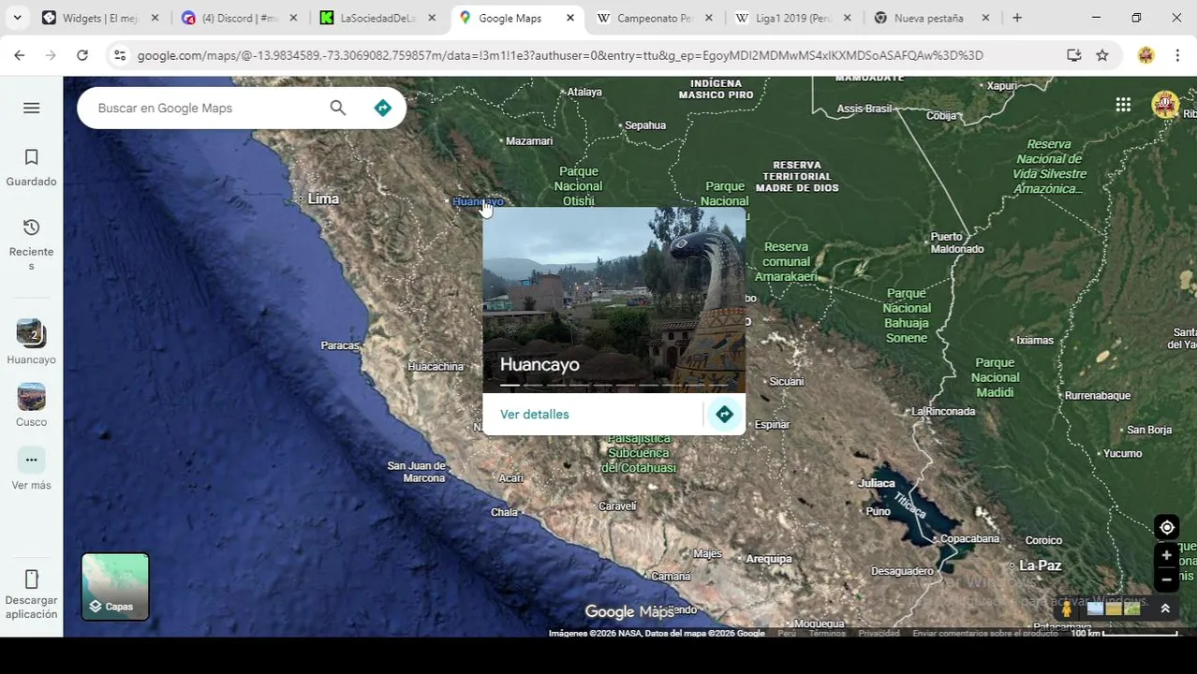Zoom in on the map
The height and width of the screenshot is (674, 1197).
click(x=1166, y=555)
